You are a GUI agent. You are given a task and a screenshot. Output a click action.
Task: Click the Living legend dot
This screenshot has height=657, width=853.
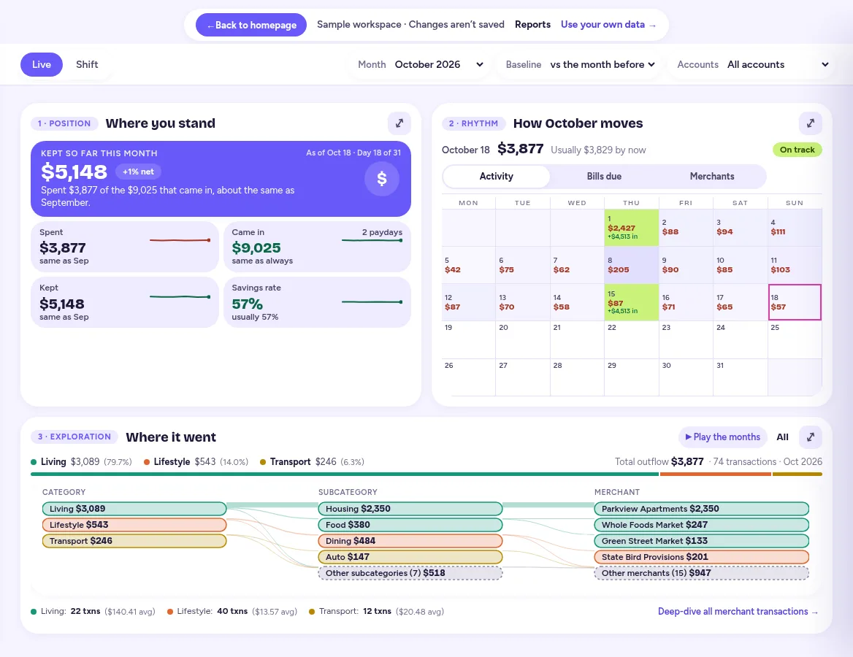[34, 462]
